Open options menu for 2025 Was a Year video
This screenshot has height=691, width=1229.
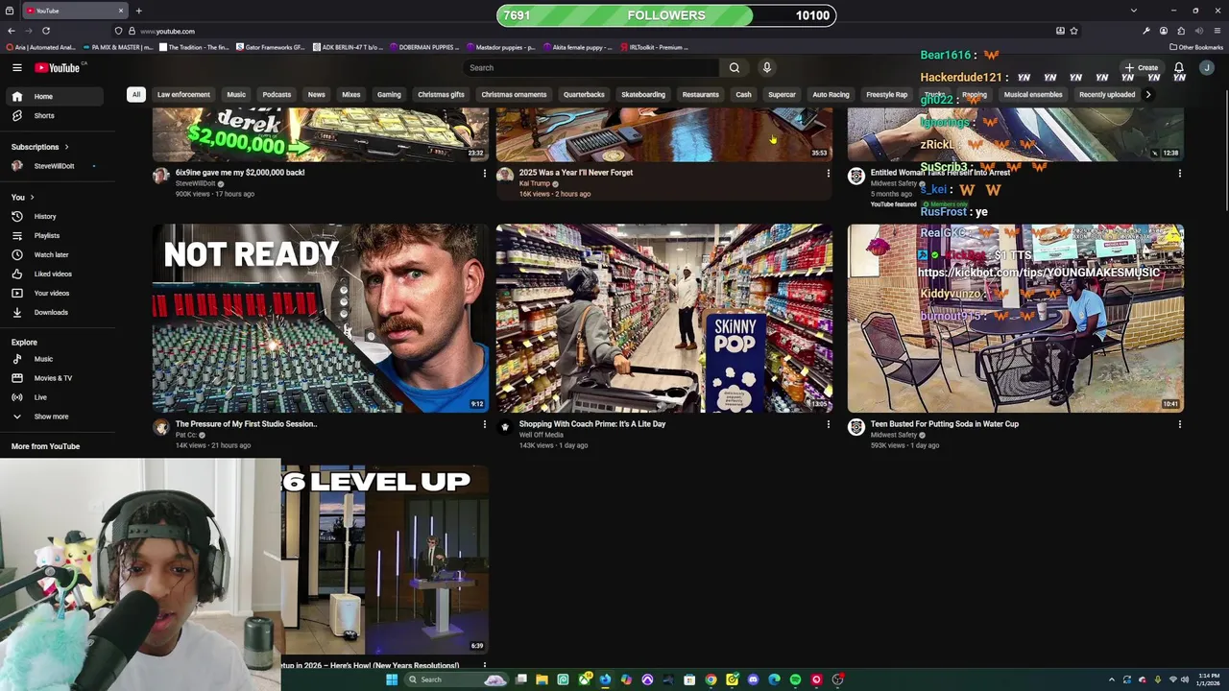click(x=828, y=174)
